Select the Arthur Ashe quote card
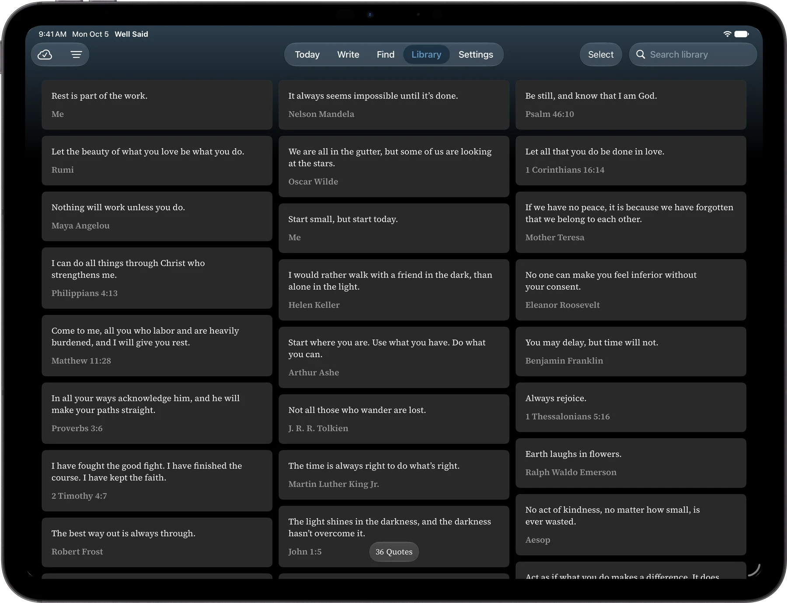 [x=394, y=357]
